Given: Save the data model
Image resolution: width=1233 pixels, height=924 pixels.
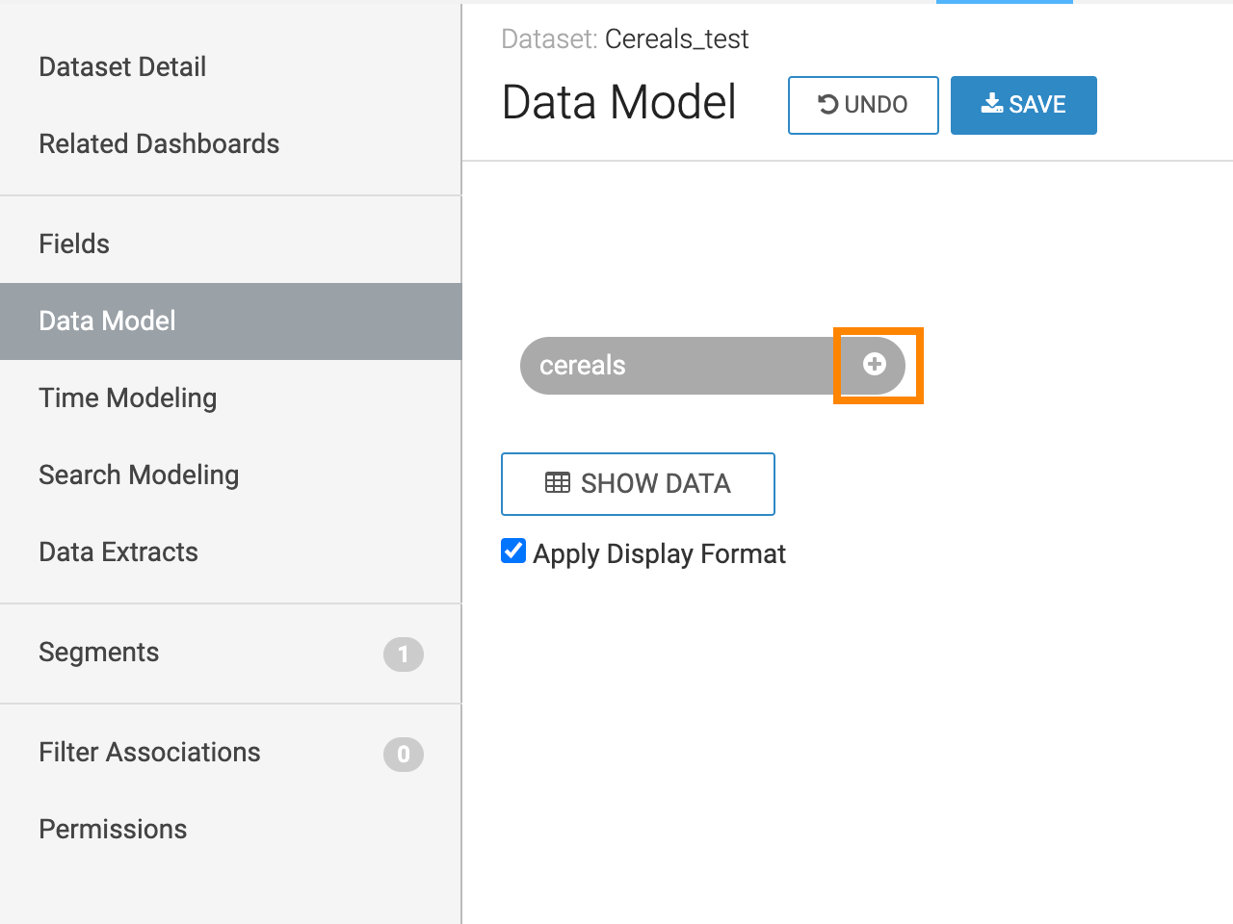Looking at the screenshot, I should coord(1023,105).
